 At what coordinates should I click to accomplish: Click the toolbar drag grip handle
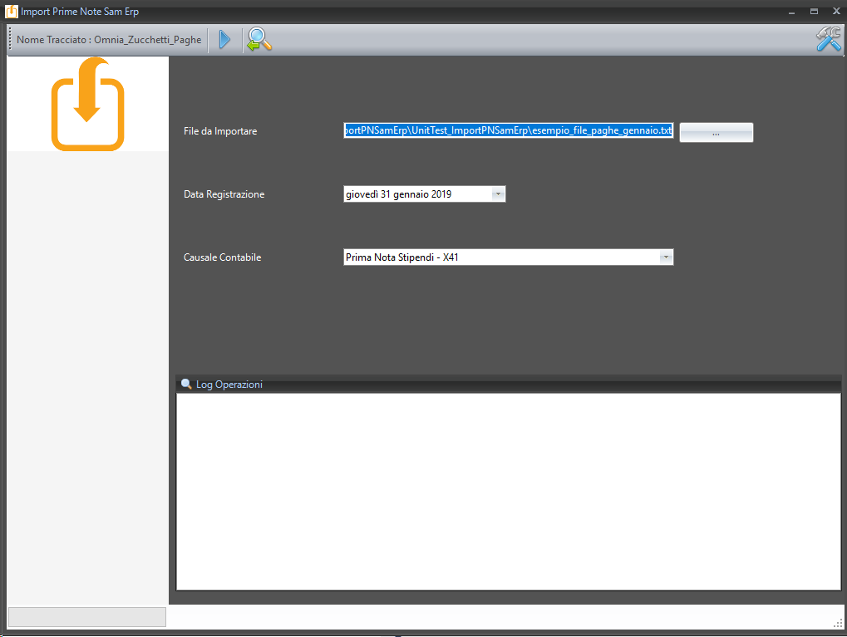click(x=10, y=39)
